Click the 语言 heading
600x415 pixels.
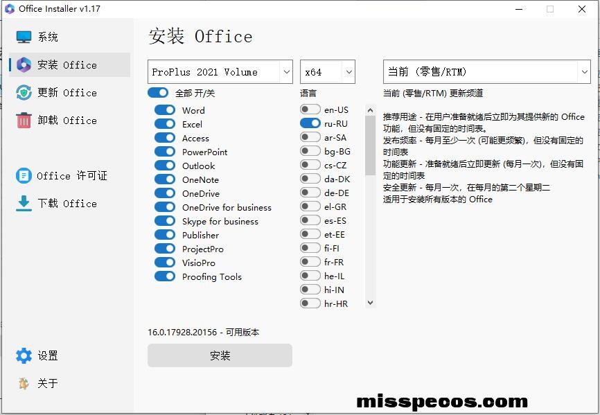308,93
